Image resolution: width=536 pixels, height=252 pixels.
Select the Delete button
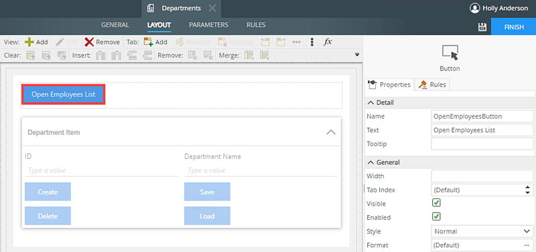(48, 216)
